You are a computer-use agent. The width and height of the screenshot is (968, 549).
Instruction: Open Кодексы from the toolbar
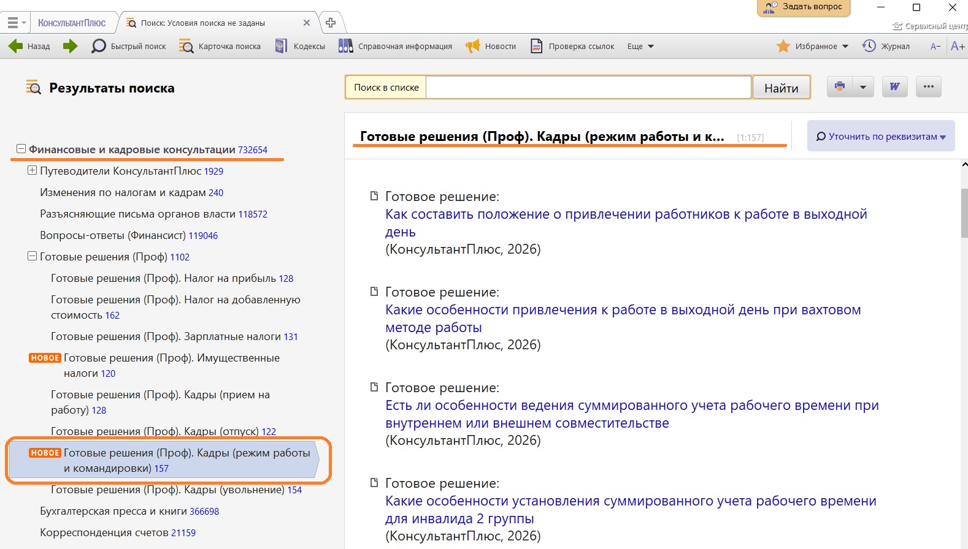click(x=300, y=46)
